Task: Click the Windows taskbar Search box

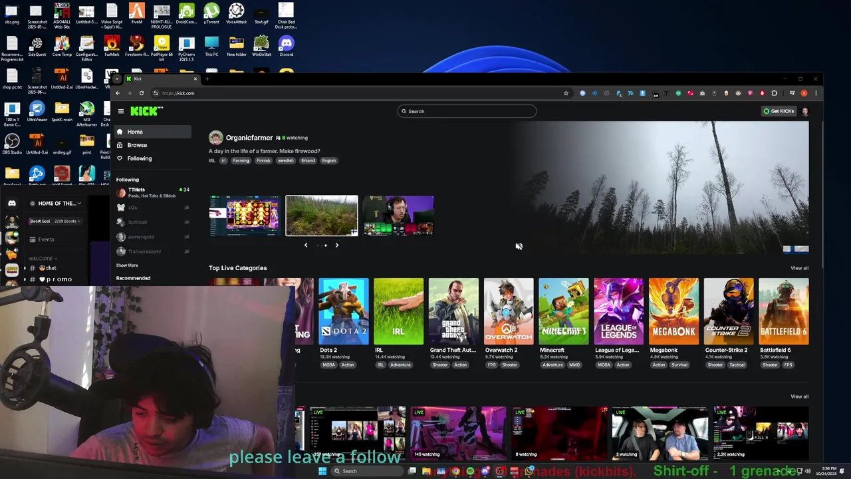Action: click(368, 471)
